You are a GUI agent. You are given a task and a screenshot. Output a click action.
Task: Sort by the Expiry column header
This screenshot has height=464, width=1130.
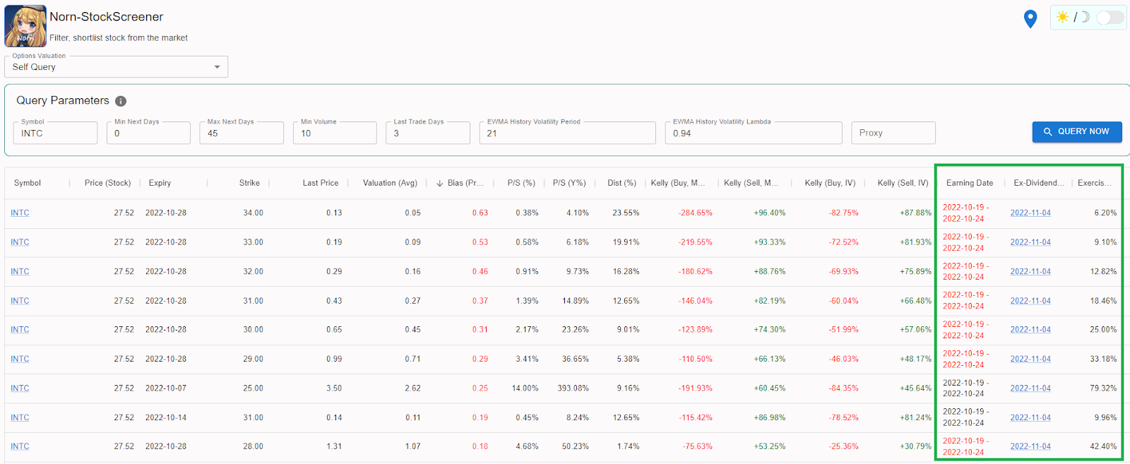coord(160,183)
